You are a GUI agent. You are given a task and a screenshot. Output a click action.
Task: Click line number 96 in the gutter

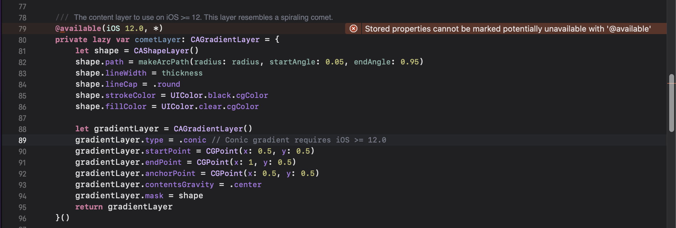[22, 218]
